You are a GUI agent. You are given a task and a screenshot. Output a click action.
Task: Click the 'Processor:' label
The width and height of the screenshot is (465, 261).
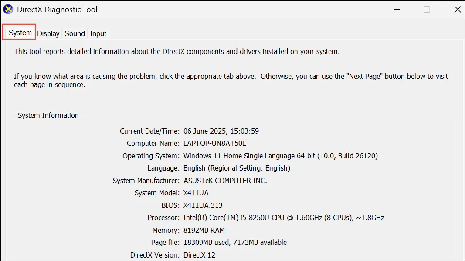pos(163,218)
